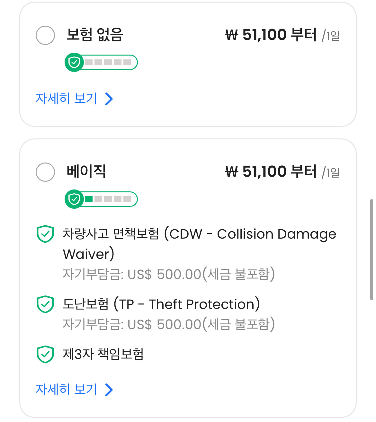
Task: Expand details chevron in 보험 없음 card
Action: pyautogui.click(x=109, y=99)
